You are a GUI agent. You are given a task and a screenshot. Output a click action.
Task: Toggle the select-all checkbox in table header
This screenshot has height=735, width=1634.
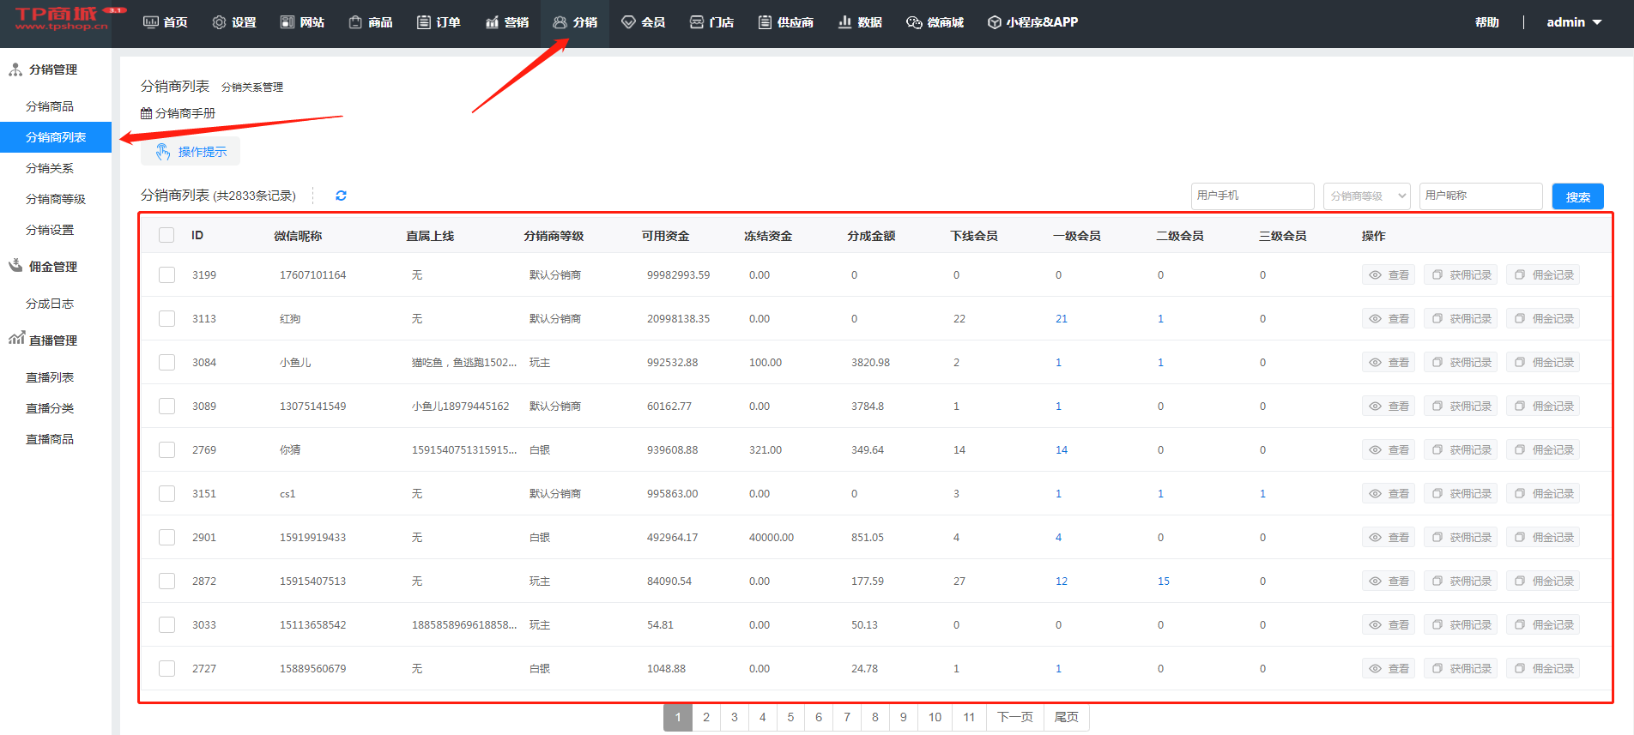pyautogui.click(x=166, y=235)
